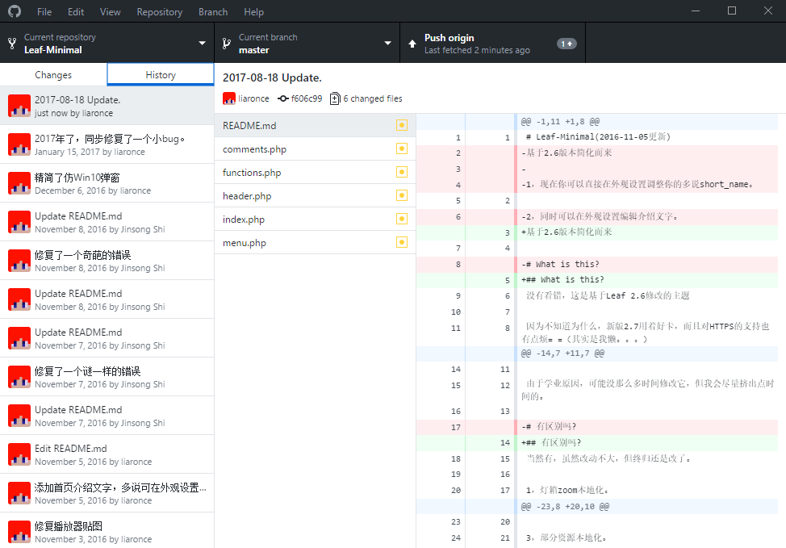Click the modified status icon for functions.php
The height and width of the screenshot is (548, 786).
[402, 172]
